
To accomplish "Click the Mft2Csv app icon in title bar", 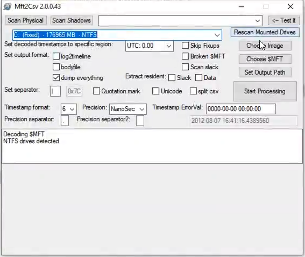I will [x=8, y=6].
